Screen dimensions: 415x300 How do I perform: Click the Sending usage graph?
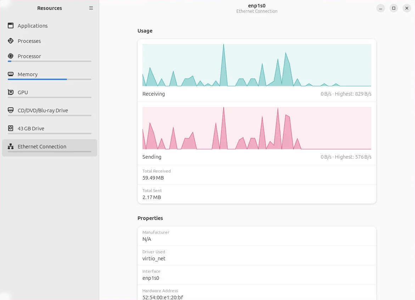pos(257,128)
